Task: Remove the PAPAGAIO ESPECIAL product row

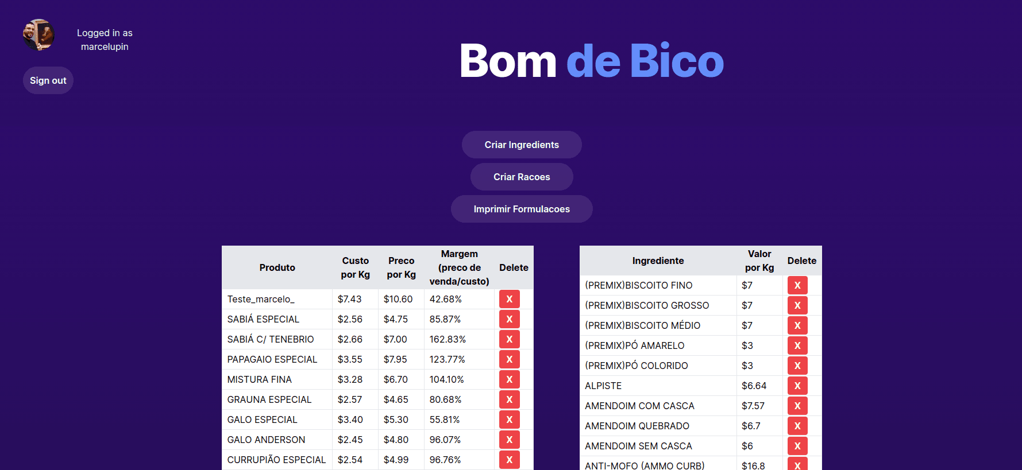Action: (509, 359)
